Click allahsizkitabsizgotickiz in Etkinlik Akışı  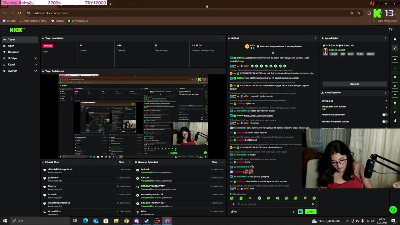pos(60,169)
